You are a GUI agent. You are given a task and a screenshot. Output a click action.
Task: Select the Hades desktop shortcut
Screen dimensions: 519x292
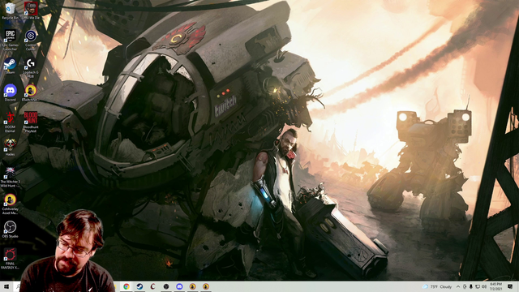click(10, 147)
